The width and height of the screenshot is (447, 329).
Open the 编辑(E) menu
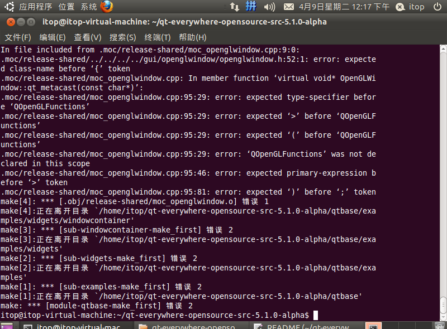(x=53, y=37)
